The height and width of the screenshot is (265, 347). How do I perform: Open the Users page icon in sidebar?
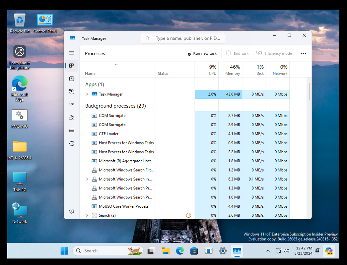pyautogui.click(x=71, y=118)
